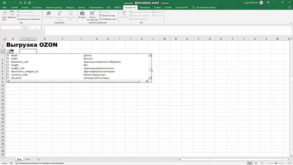Screen dimensions: 293x165
Task: Click the listbox scroll up arrow
Action: pos(150,55)
